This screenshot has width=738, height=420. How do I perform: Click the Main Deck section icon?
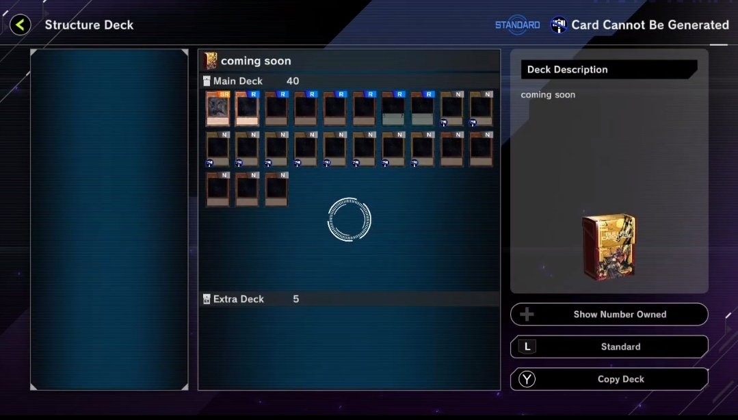(207, 81)
